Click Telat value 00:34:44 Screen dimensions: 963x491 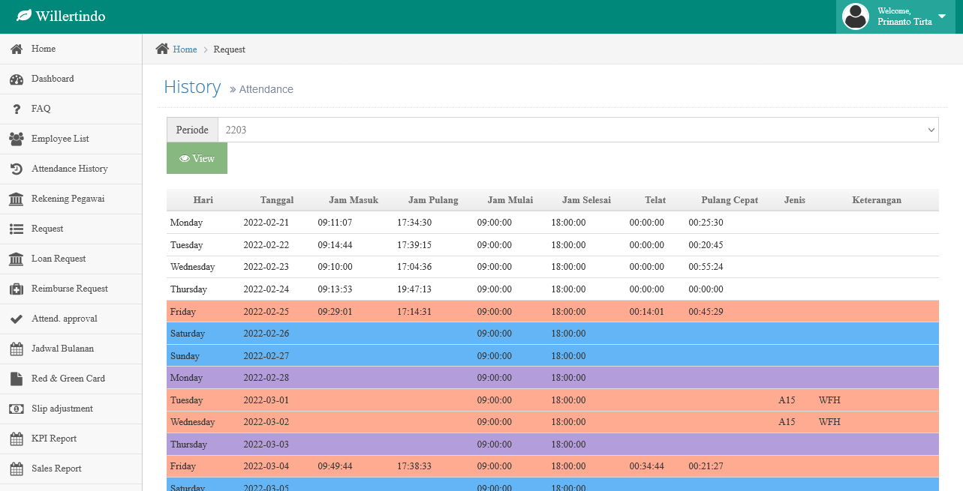[x=646, y=466]
